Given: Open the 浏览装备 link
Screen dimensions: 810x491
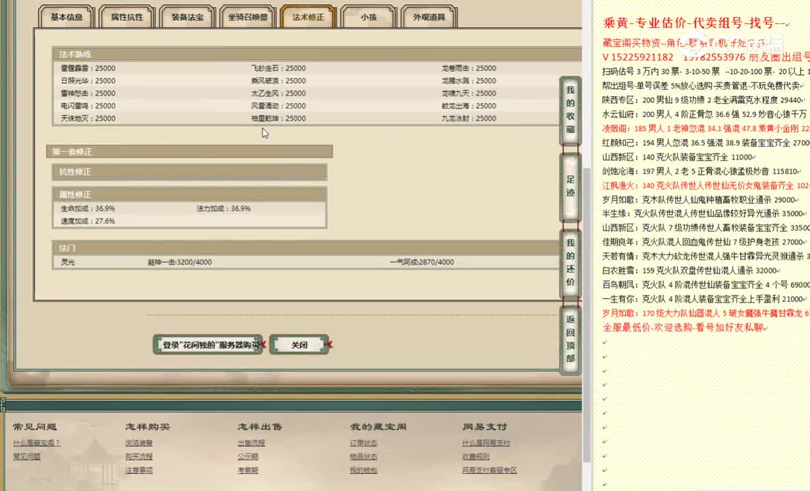Looking at the screenshot, I should (139, 443).
